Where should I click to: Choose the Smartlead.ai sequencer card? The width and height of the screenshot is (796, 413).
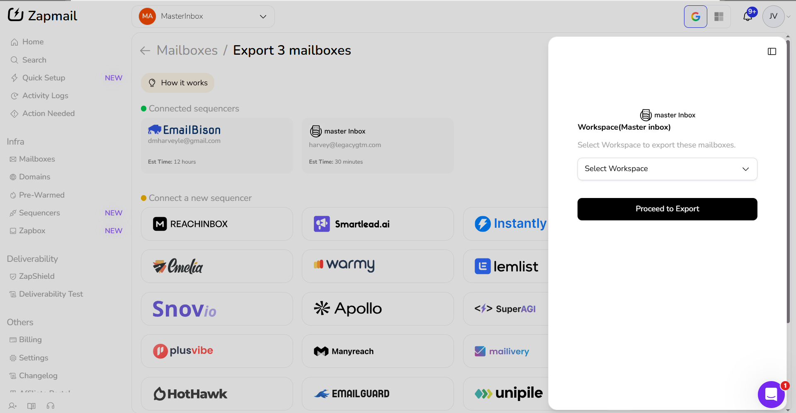tap(378, 224)
